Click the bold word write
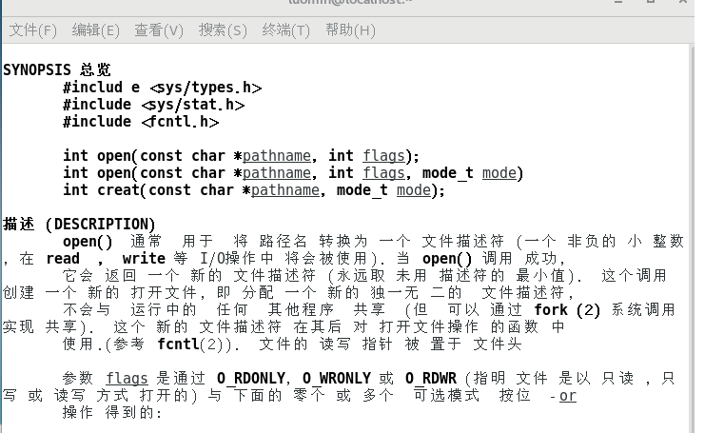This screenshot has height=433, width=724. click(x=144, y=259)
